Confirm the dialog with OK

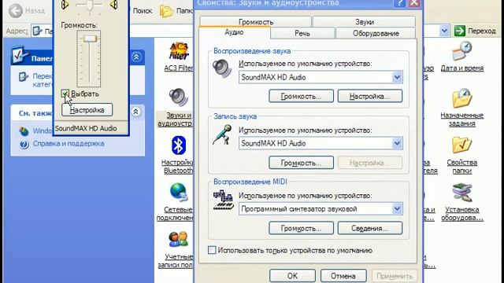pyautogui.click(x=292, y=276)
